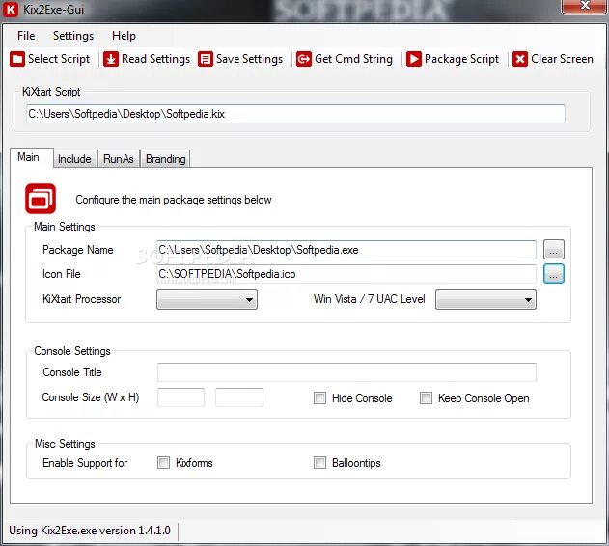Expand the Win Vista / 7 UAC Level dropdown

point(485,299)
